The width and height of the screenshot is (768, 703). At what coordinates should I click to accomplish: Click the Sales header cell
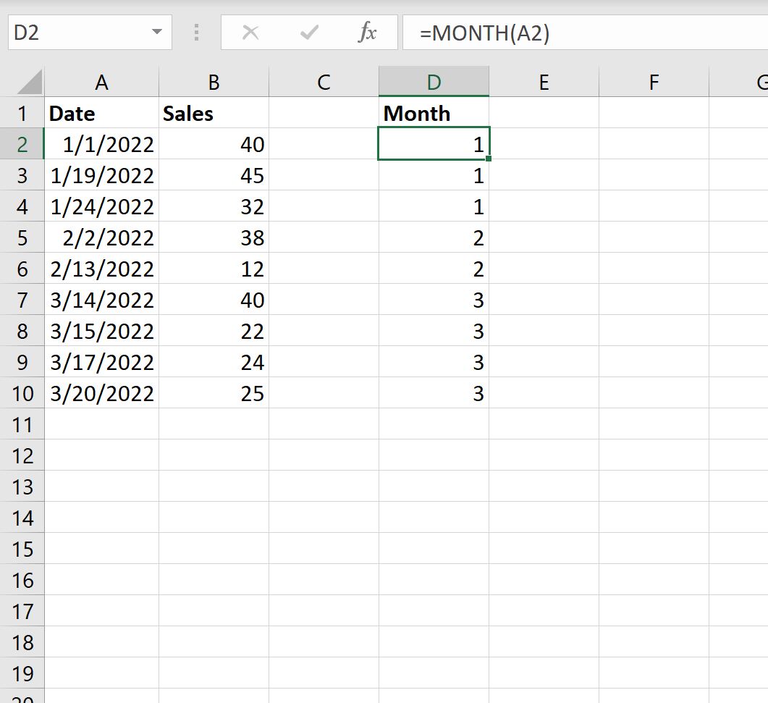point(214,113)
